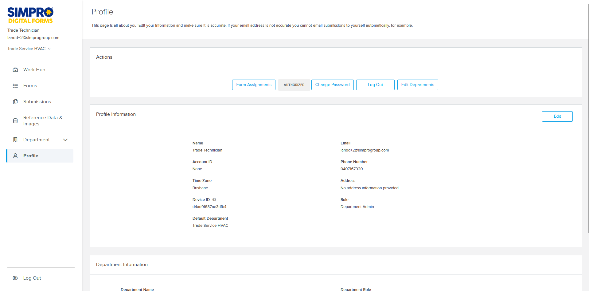Click the Forms list icon
The width and height of the screenshot is (589, 291).
pyautogui.click(x=15, y=86)
